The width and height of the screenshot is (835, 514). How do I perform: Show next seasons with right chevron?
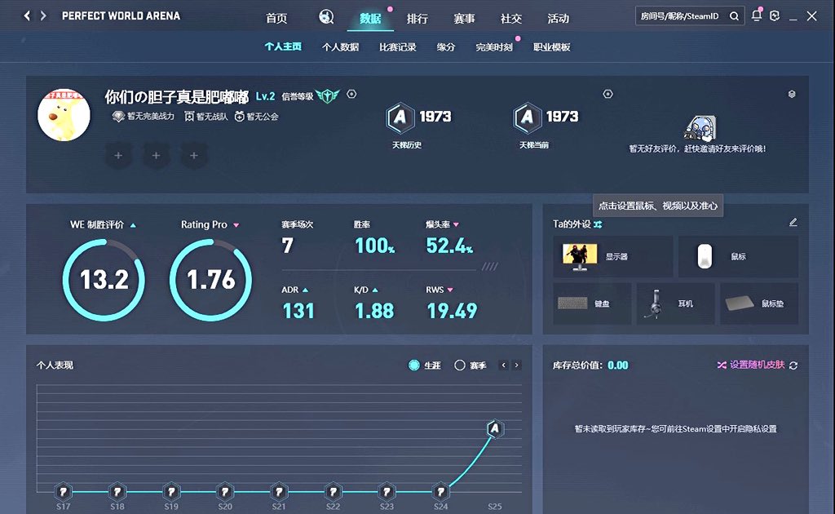point(516,365)
